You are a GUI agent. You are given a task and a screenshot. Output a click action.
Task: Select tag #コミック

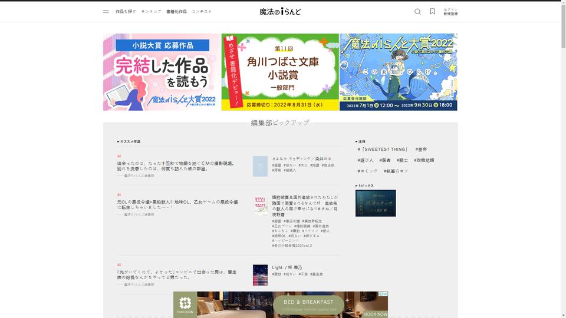click(367, 171)
